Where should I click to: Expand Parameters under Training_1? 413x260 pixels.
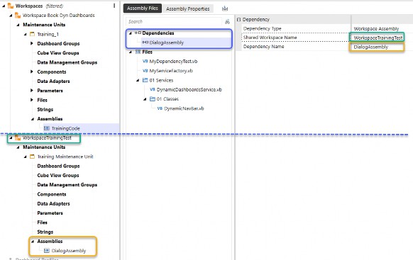tap(32, 91)
